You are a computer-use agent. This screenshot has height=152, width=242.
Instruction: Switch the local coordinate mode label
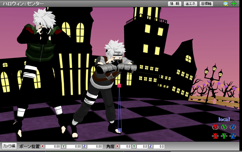tap(224, 119)
